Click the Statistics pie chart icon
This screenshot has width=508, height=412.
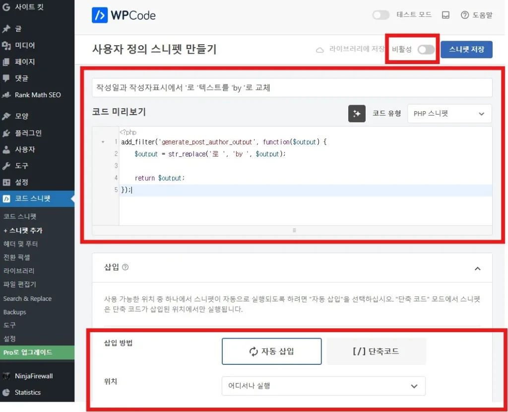coord(6,393)
